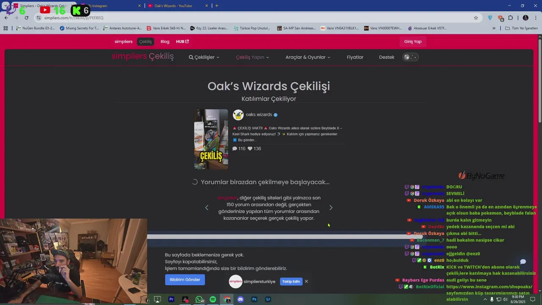Open the Blog nav link

coord(165,42)
